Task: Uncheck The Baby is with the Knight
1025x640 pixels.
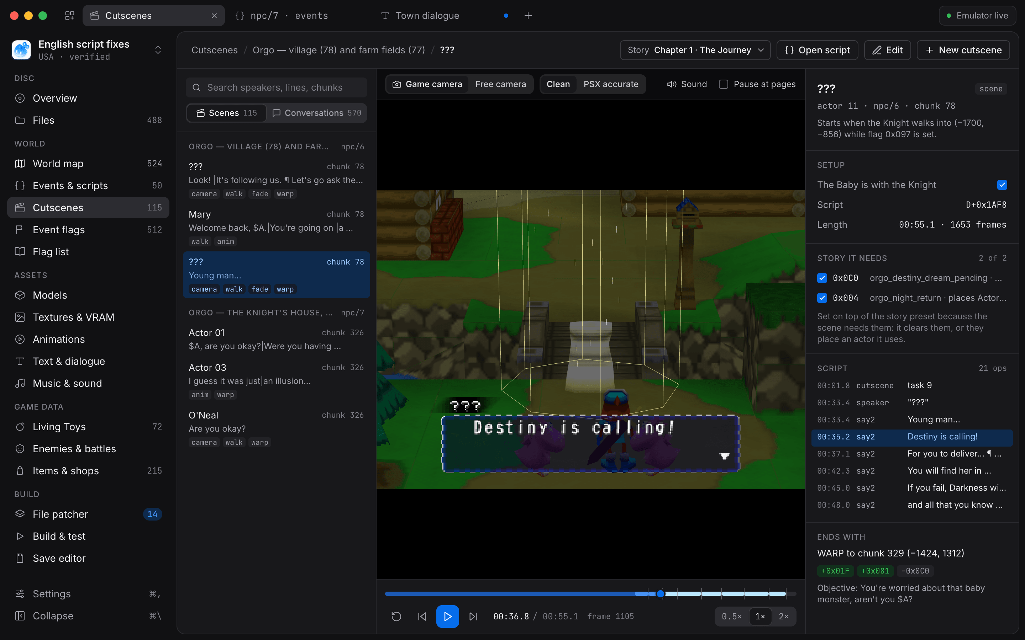Action: click(1002, 185)
